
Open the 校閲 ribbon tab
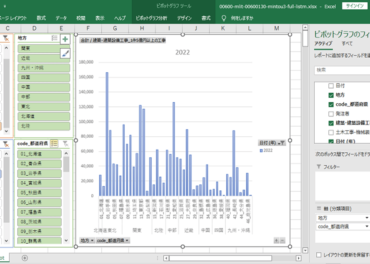(x=81, y=18)
